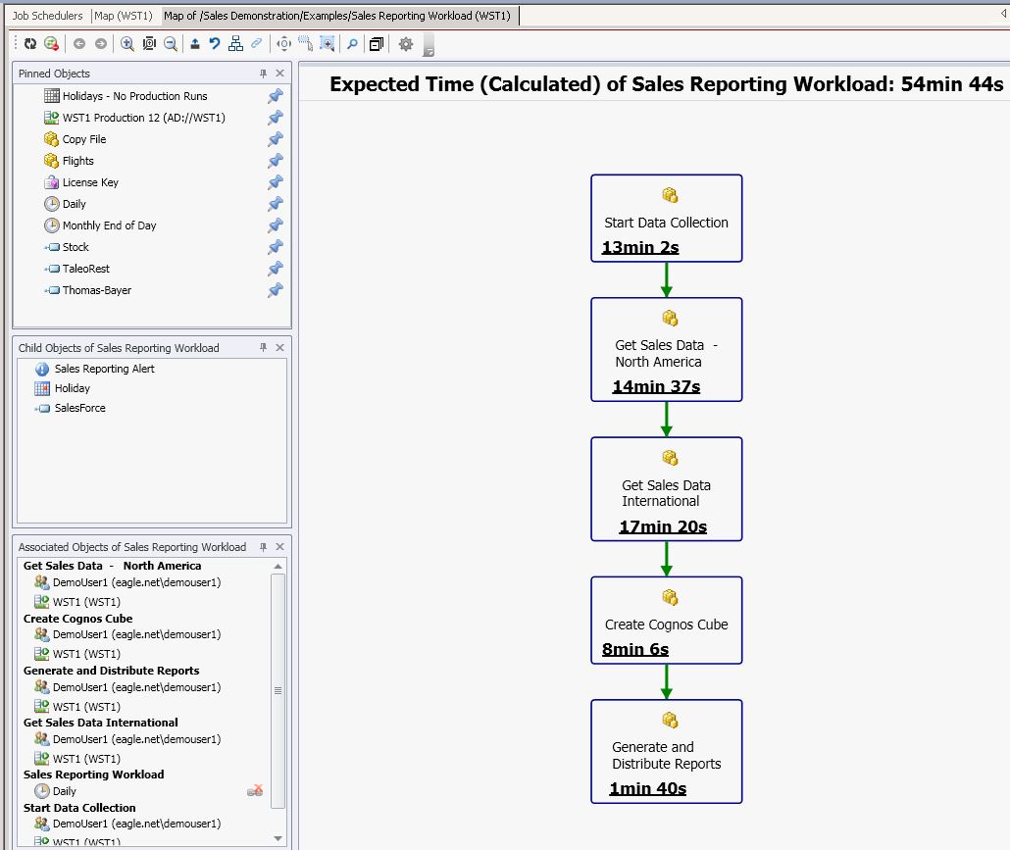
Task: Click the zoom-to-fit toolbar icon
Action: [x=149, y=44]
